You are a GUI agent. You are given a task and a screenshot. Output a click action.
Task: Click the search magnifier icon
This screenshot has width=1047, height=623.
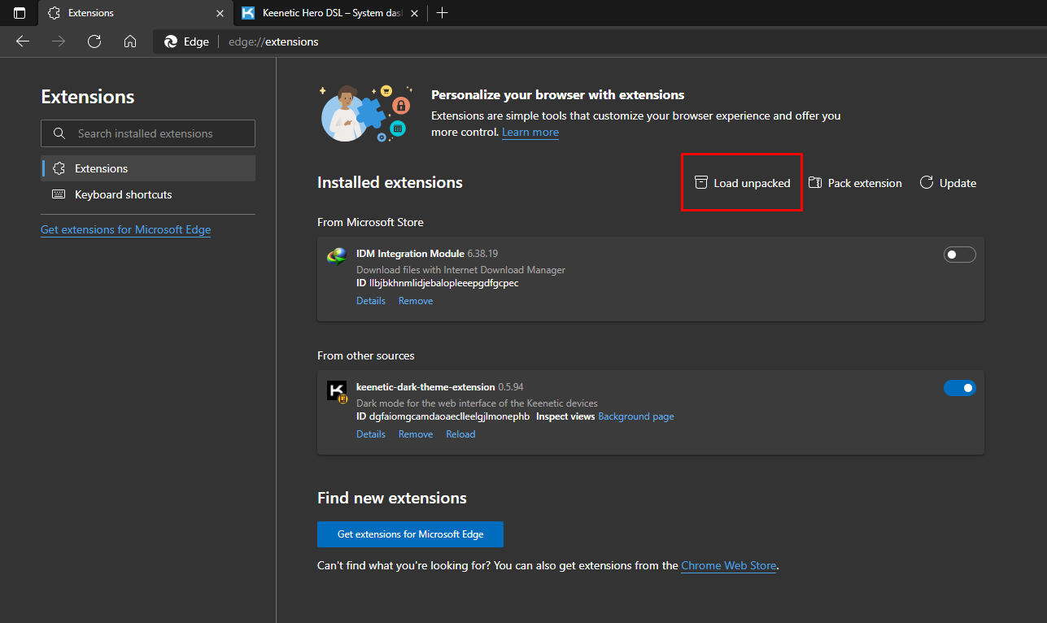59,133
